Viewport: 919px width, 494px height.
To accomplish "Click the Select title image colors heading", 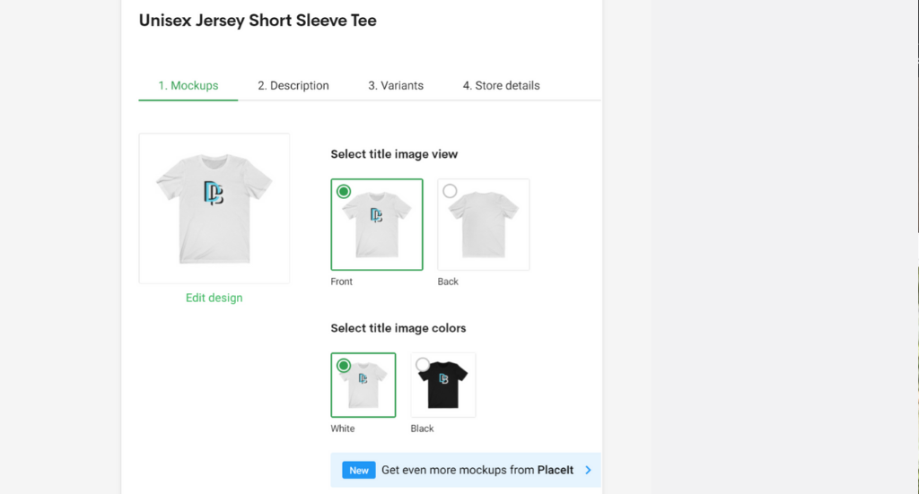I will [398, 328].
